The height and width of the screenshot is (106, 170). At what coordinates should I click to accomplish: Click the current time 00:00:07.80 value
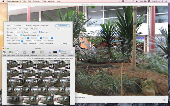pos(16,44)
